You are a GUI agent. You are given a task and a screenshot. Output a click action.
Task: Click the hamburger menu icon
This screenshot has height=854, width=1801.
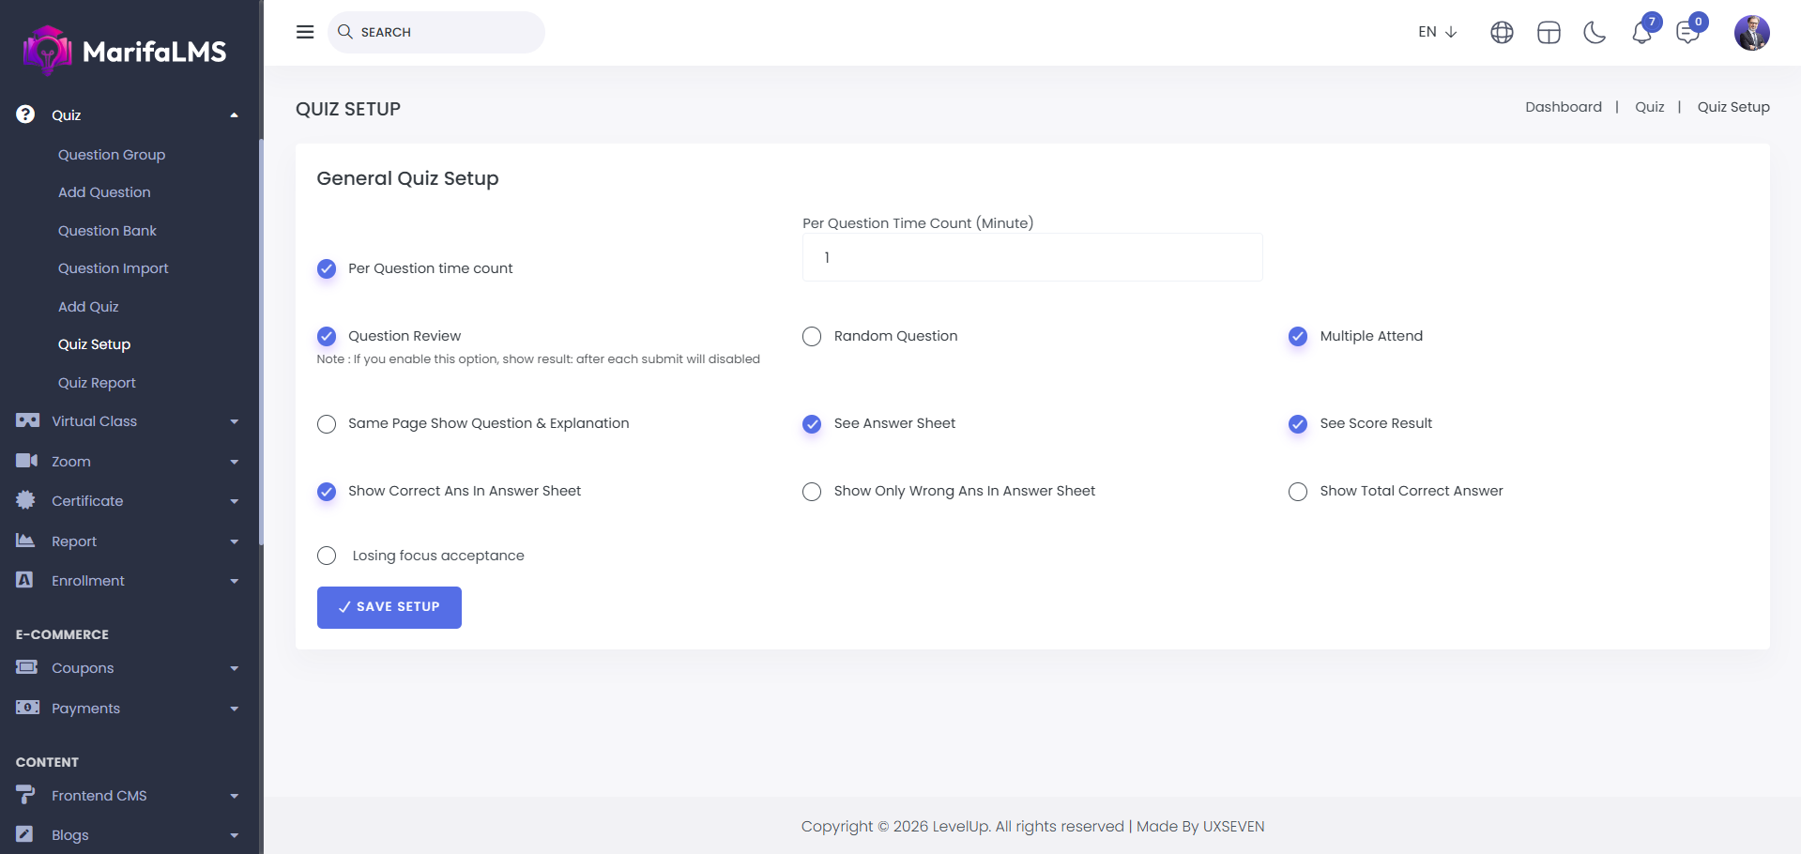point(305,32)
